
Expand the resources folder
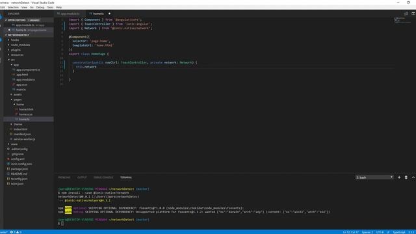(17, 55)
